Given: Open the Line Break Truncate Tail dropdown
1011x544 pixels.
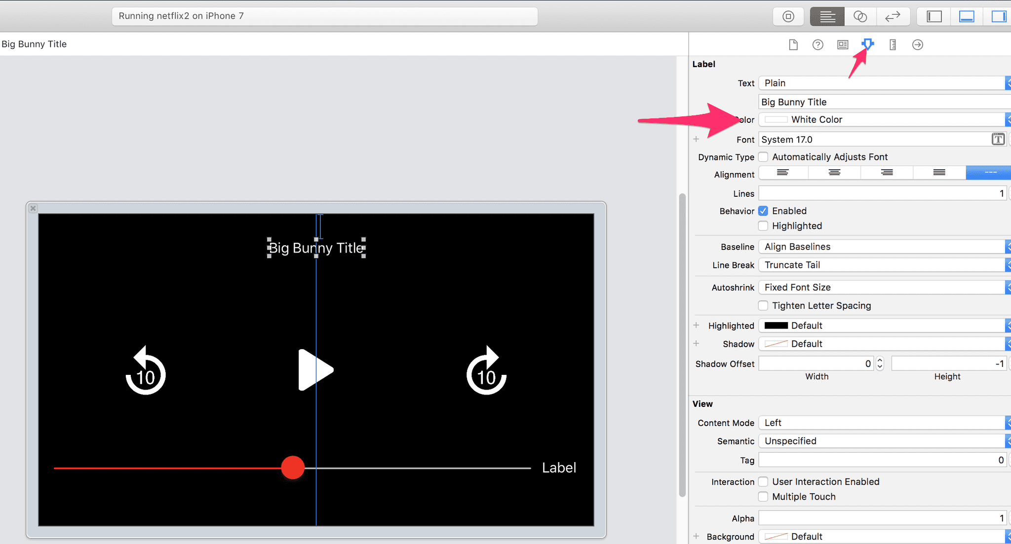Looking at the screenshot, I should tap(885, 265).
